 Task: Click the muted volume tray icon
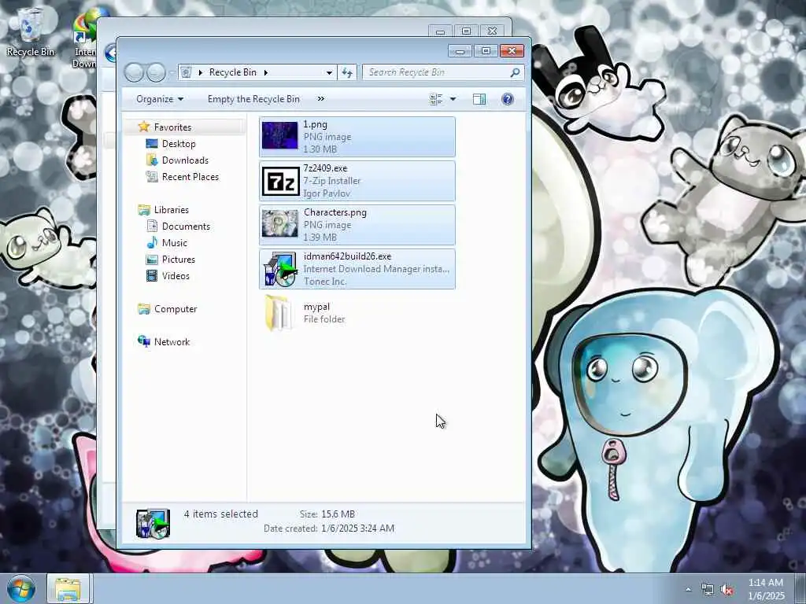pos(727,590)
